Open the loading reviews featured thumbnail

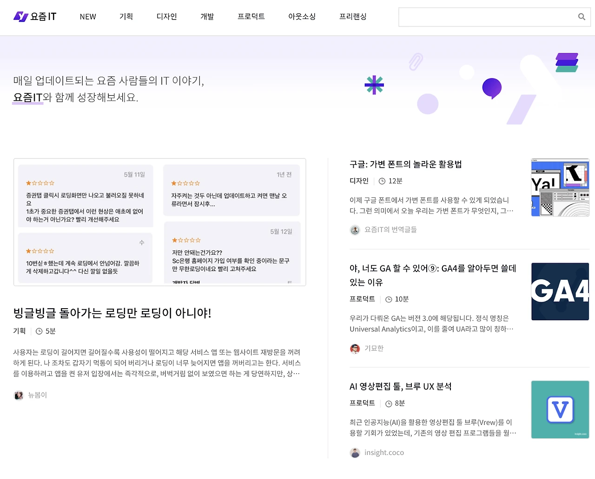[160, 222]
